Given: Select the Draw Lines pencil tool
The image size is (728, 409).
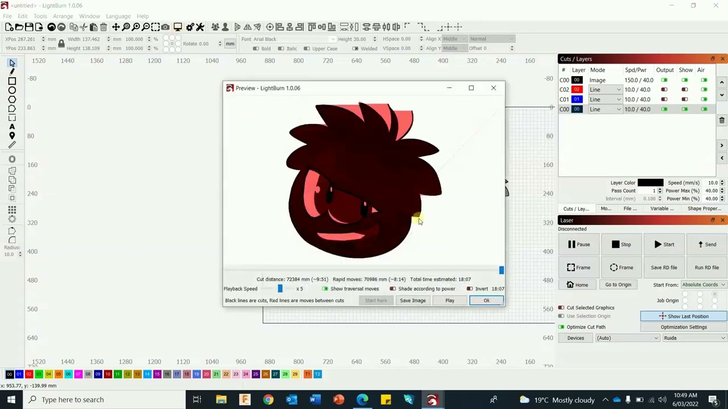Looking at the screenshot, I should pyautogui.click(x=12, y=72).
